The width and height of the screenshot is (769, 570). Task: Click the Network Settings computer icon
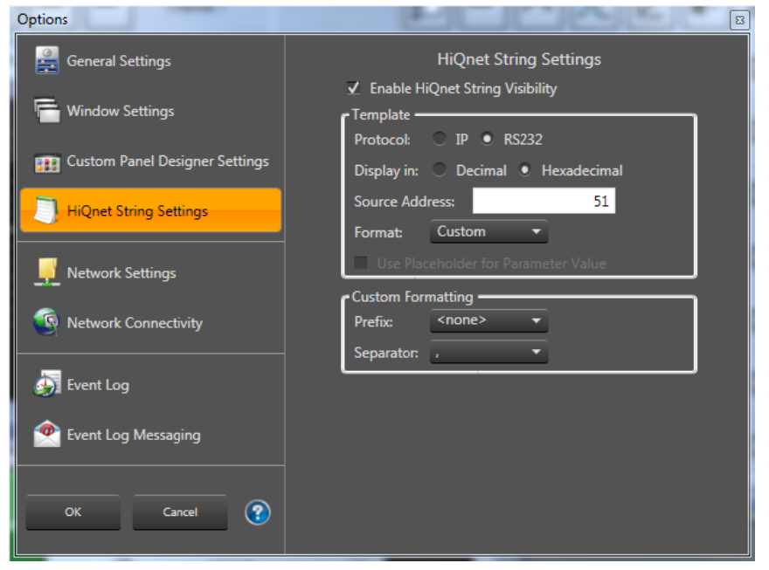click(46, 273)
